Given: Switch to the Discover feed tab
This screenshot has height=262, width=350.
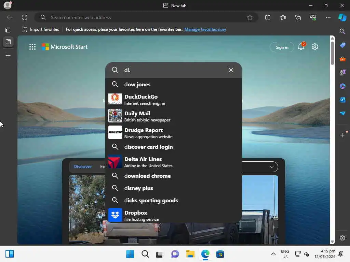Looking at the screenshot, I should tap(83, 166).
